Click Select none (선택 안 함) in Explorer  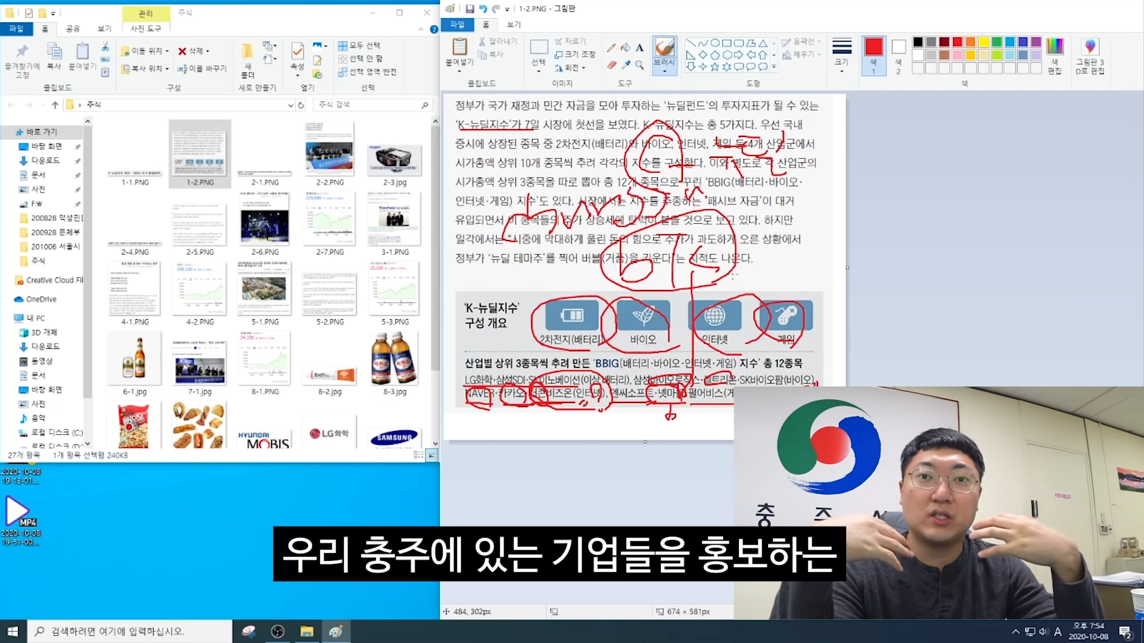click(360, 58)
